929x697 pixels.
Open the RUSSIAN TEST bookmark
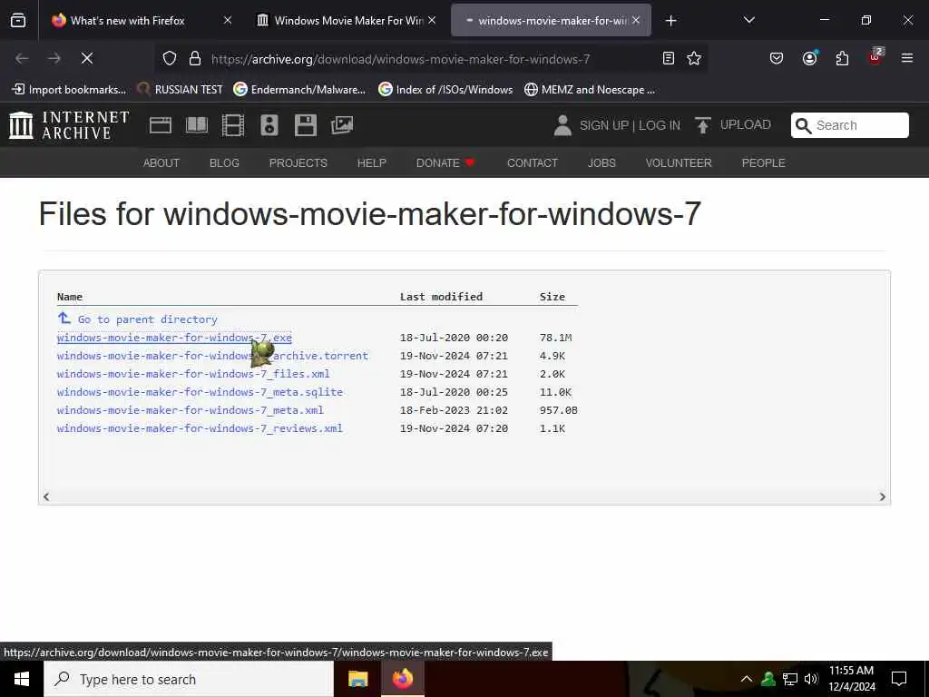click(180, 90)
